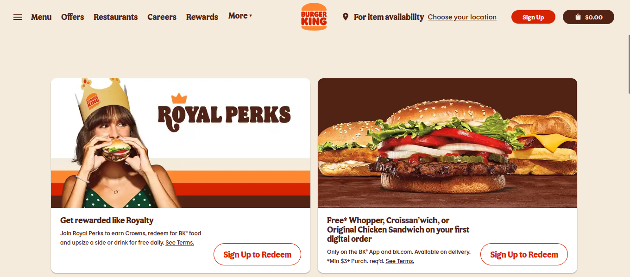Open the hamburger menu icon
This screenshot has height=277, width=630.
pos(18,17)
